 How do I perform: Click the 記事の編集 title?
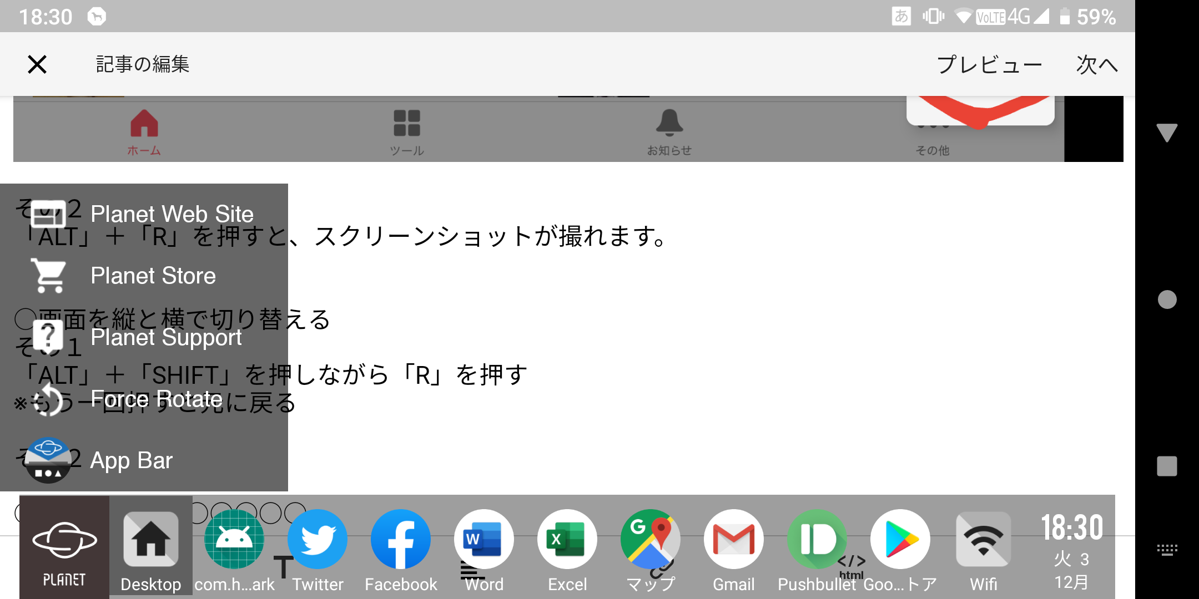(x=143, y=64)
